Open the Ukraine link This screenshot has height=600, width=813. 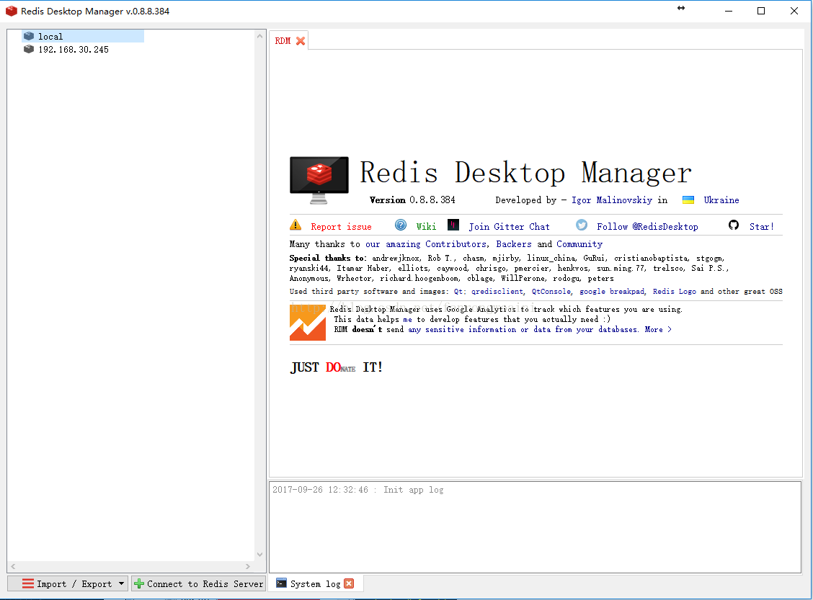click(721, 200)
